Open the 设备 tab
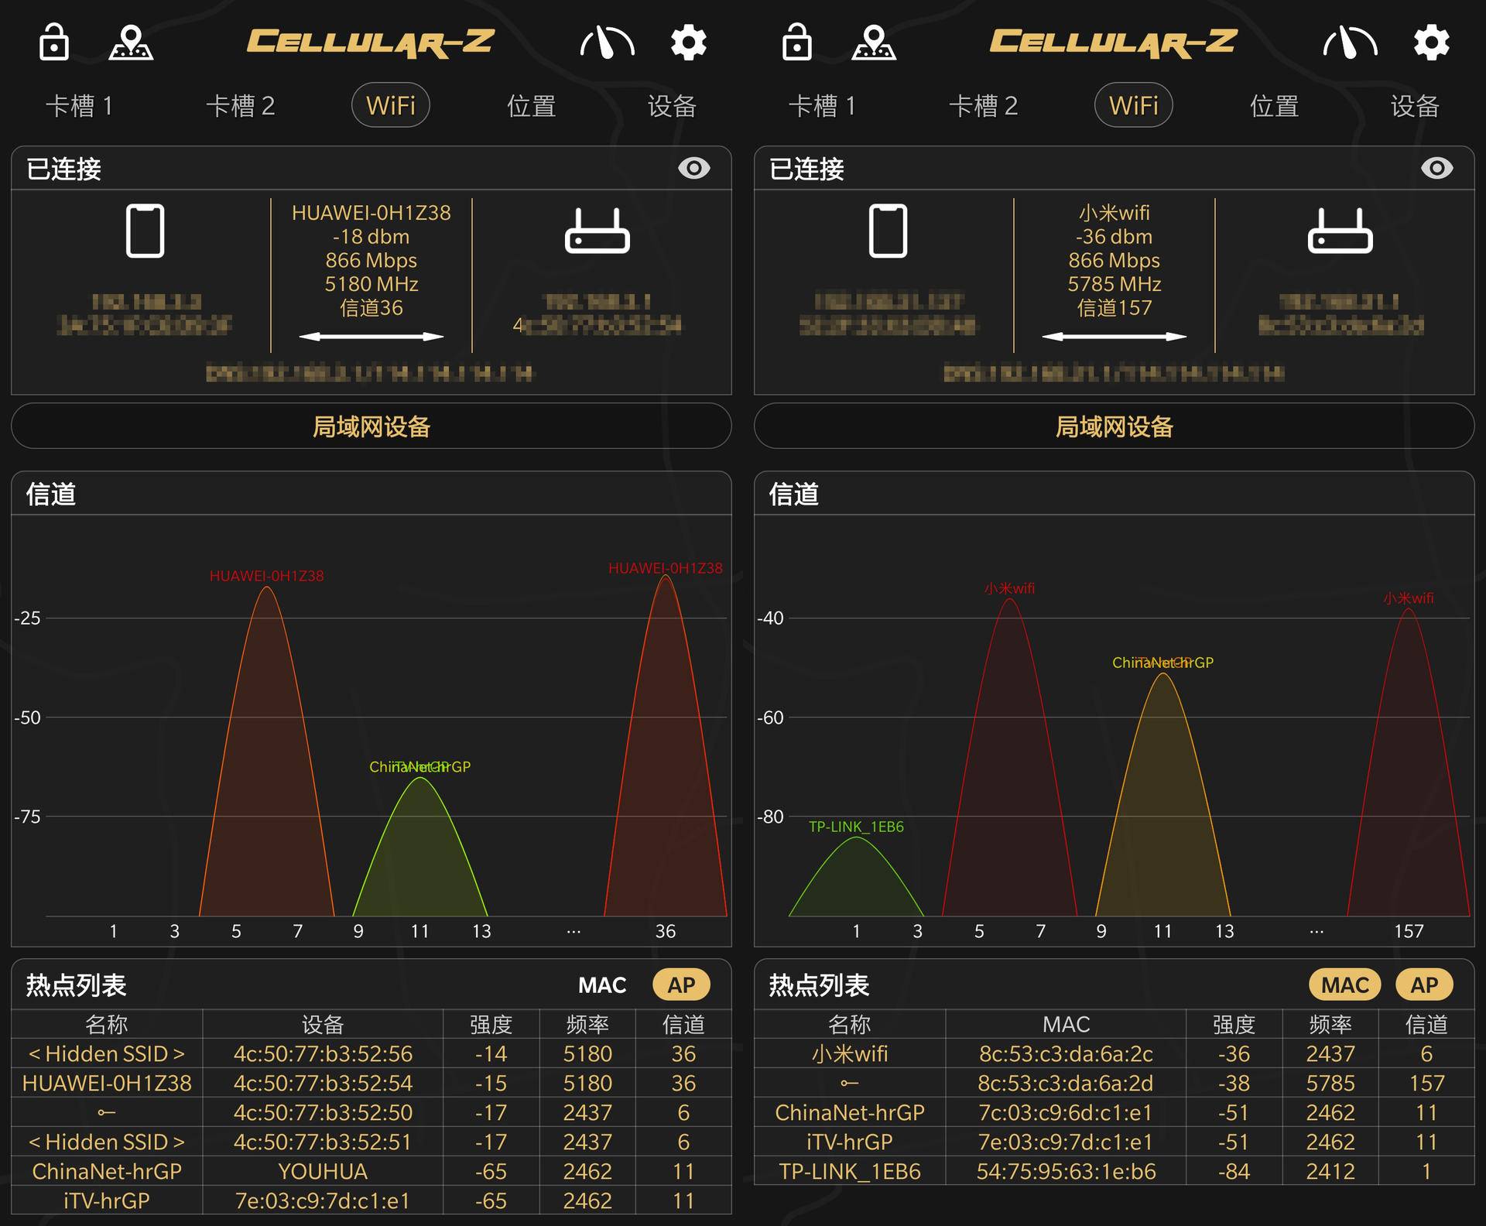Screen dimensions: 1486x1226 tap(672, 105)
